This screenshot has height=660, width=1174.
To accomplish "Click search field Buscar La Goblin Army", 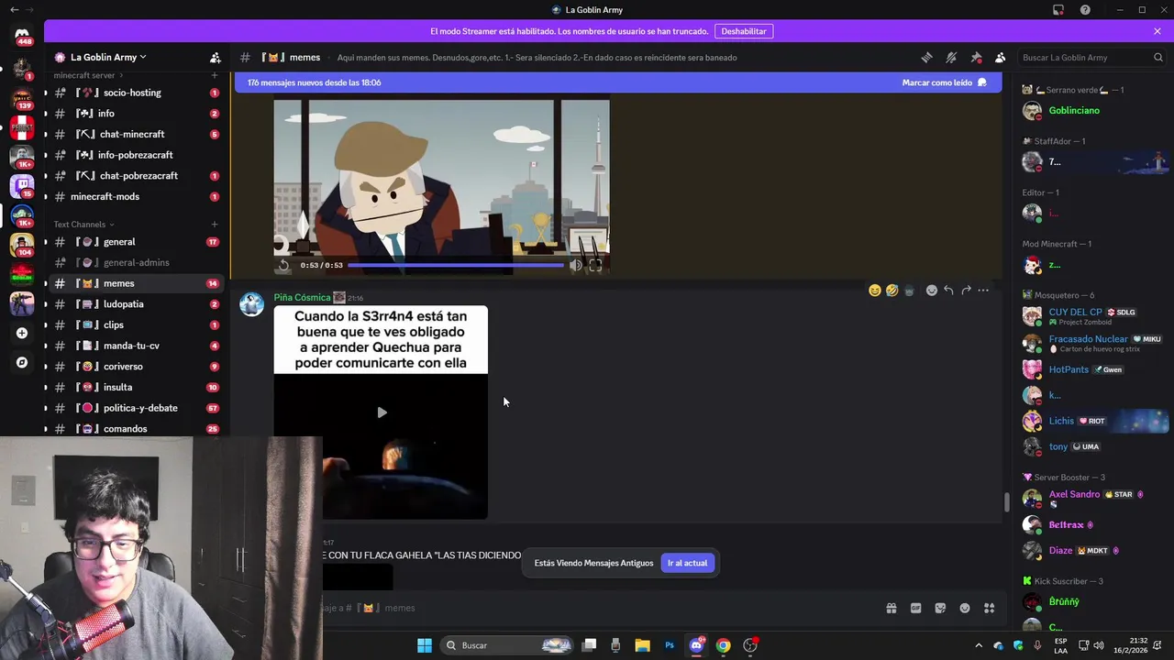I will click(x=1091, y=58).
